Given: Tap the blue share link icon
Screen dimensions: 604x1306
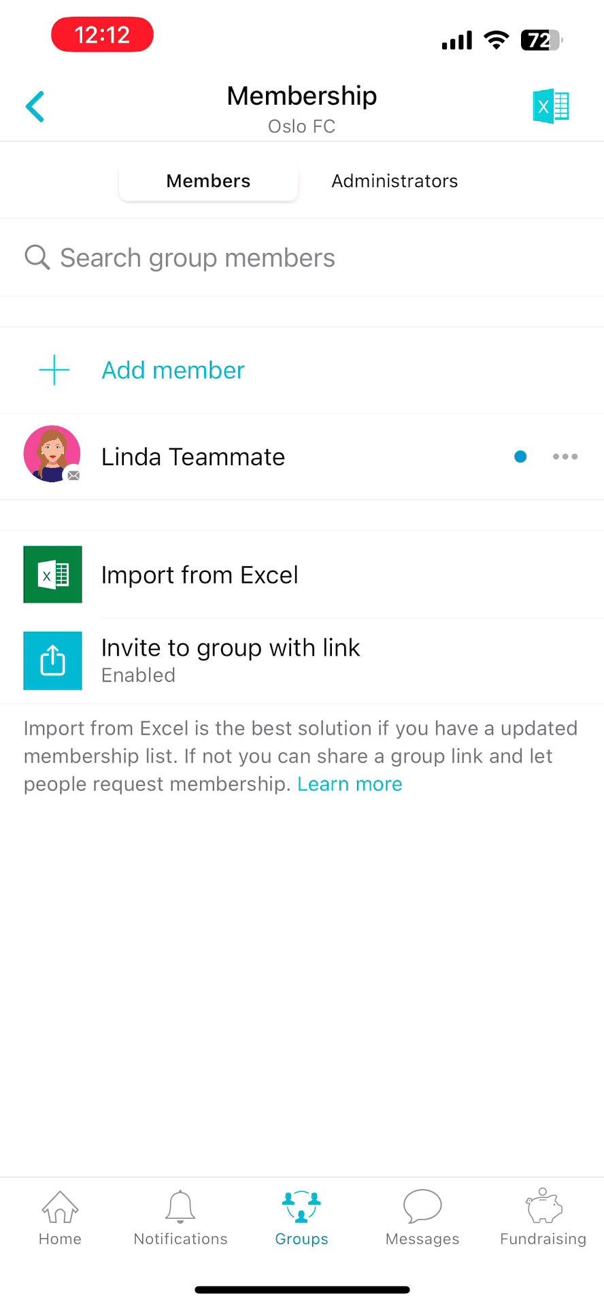Looking at the screenshot, I should click(53, 660).
